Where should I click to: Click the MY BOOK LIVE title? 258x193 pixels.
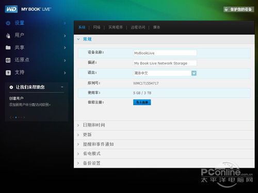[x=36, y=9]
